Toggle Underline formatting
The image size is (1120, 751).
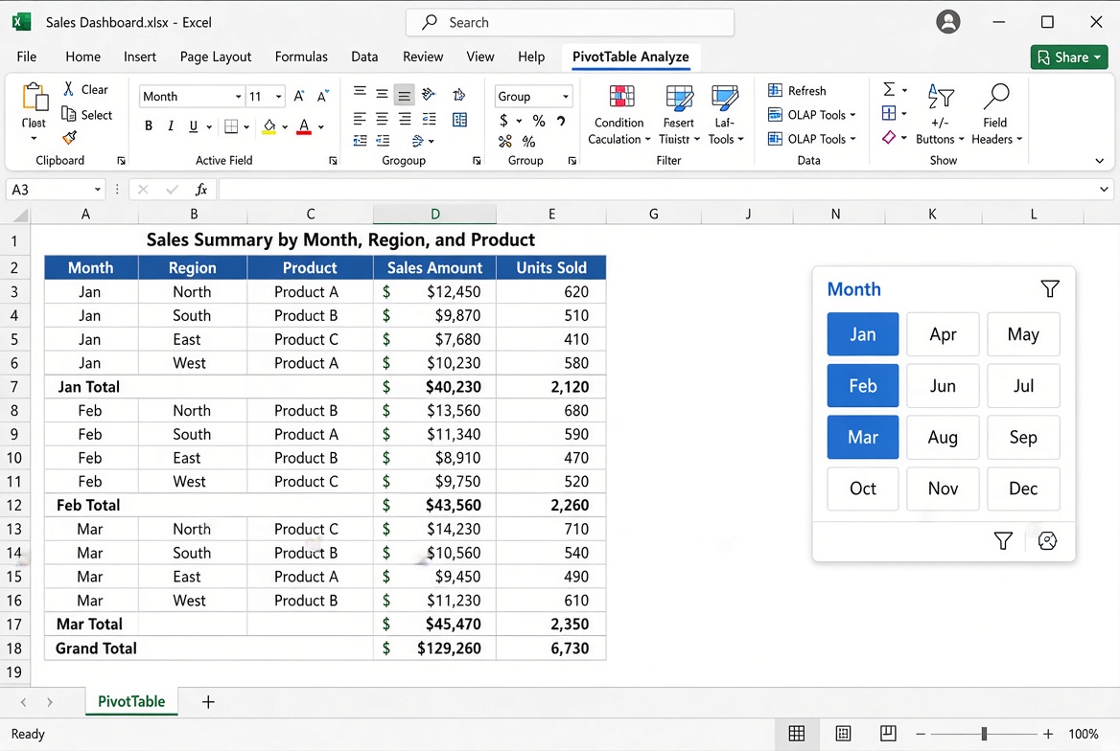[x=193, y=126]
